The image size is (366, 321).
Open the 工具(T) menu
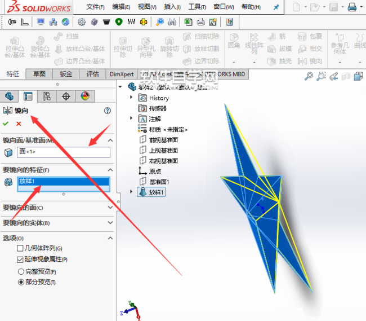(197, 7)
